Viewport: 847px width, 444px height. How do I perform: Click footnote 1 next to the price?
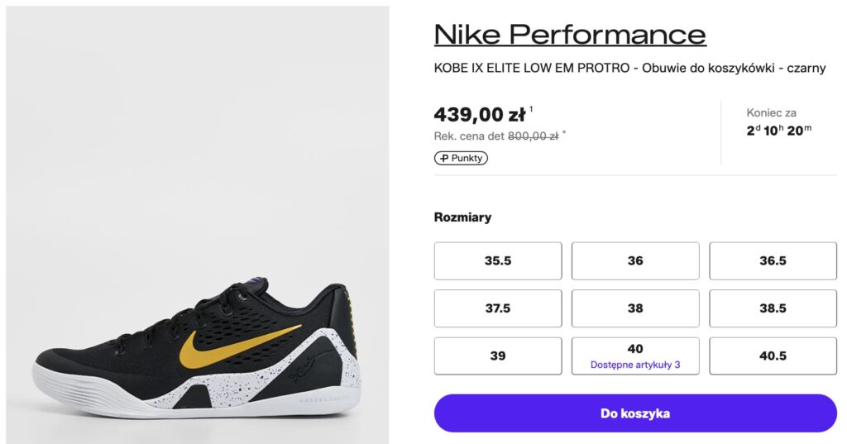532,109
